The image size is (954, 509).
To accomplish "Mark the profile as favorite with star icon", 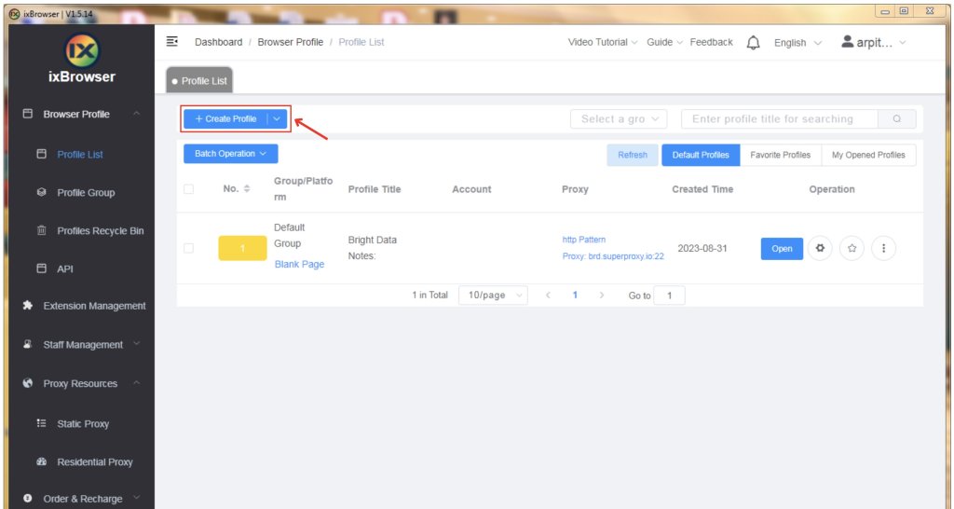I will tap(852, 248).
